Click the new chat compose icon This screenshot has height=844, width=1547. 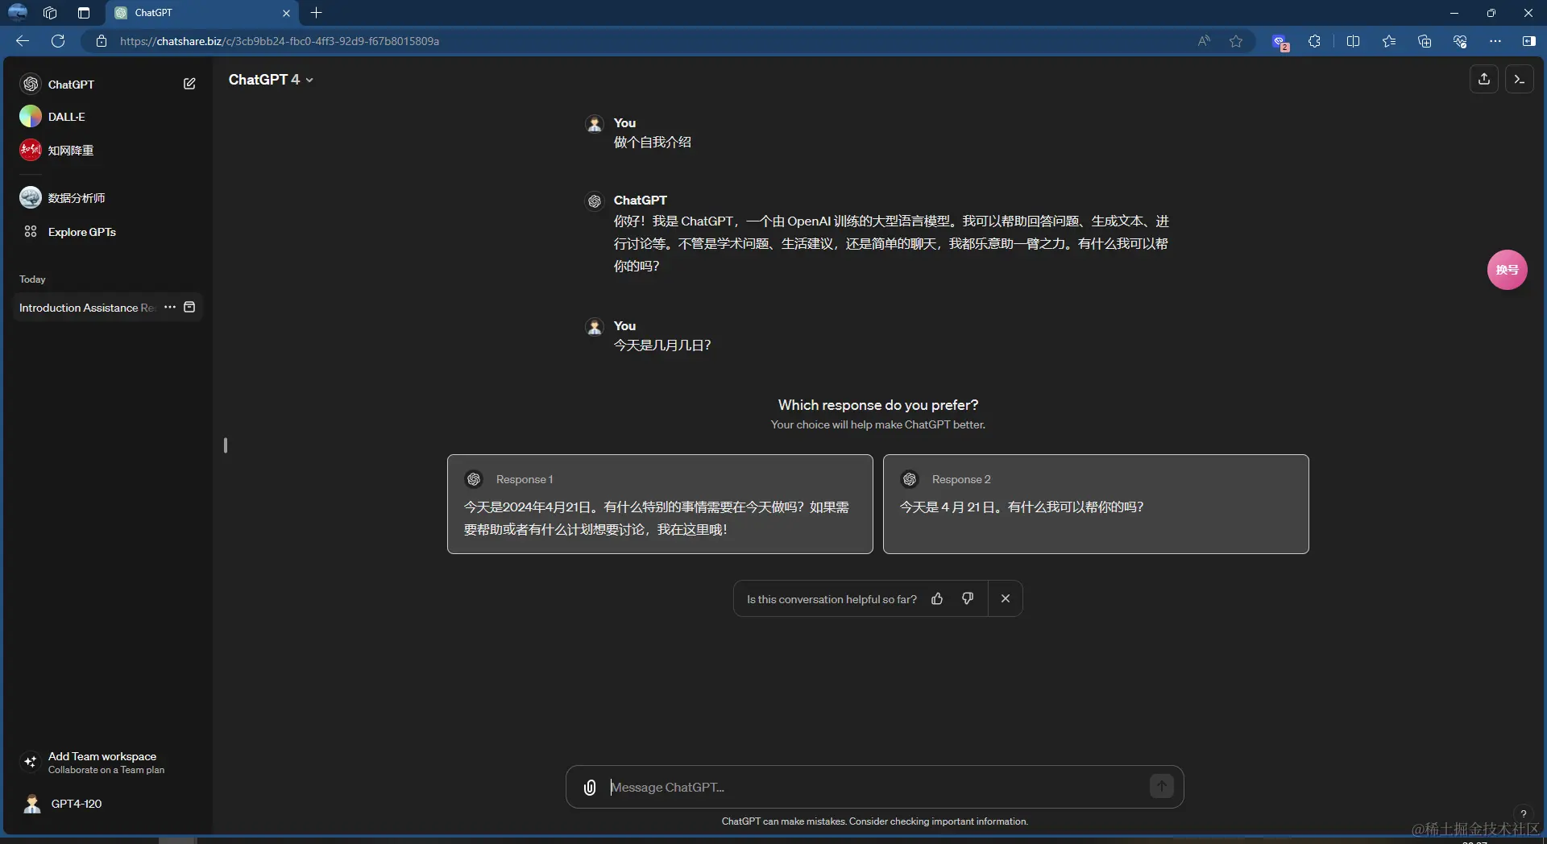[189, 84]
